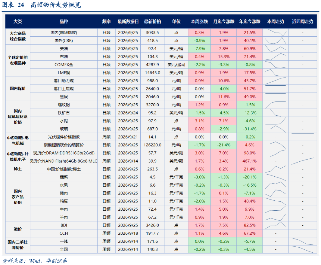
Task: Select the COMEX金 unit cell 美元/盎司
Action: (176, 65)
